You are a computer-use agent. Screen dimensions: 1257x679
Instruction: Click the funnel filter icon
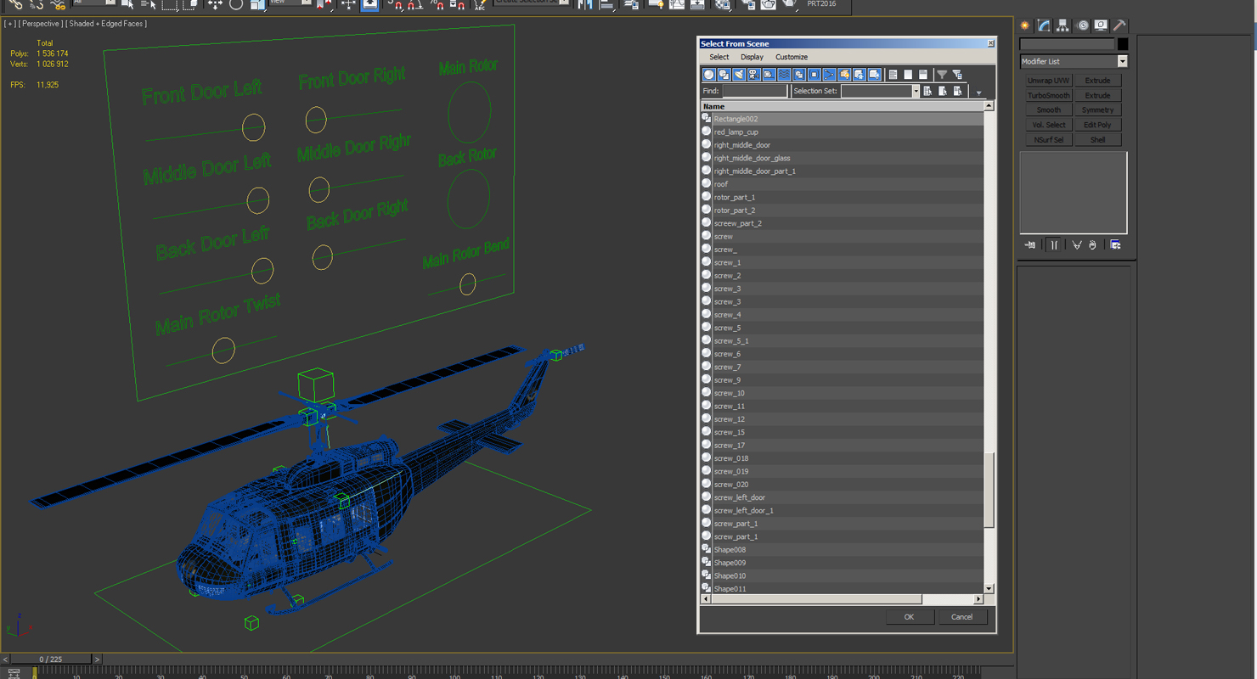(942, 75)
